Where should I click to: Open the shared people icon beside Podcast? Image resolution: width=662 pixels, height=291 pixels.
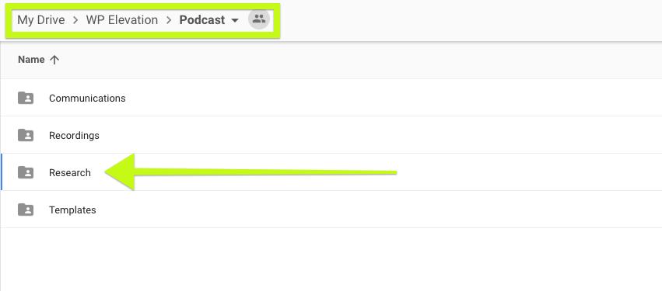(259, 19)
